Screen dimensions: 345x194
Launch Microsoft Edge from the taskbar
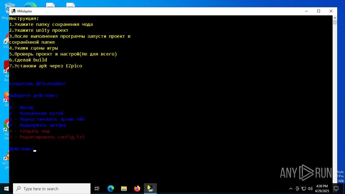tap(111, 189)
